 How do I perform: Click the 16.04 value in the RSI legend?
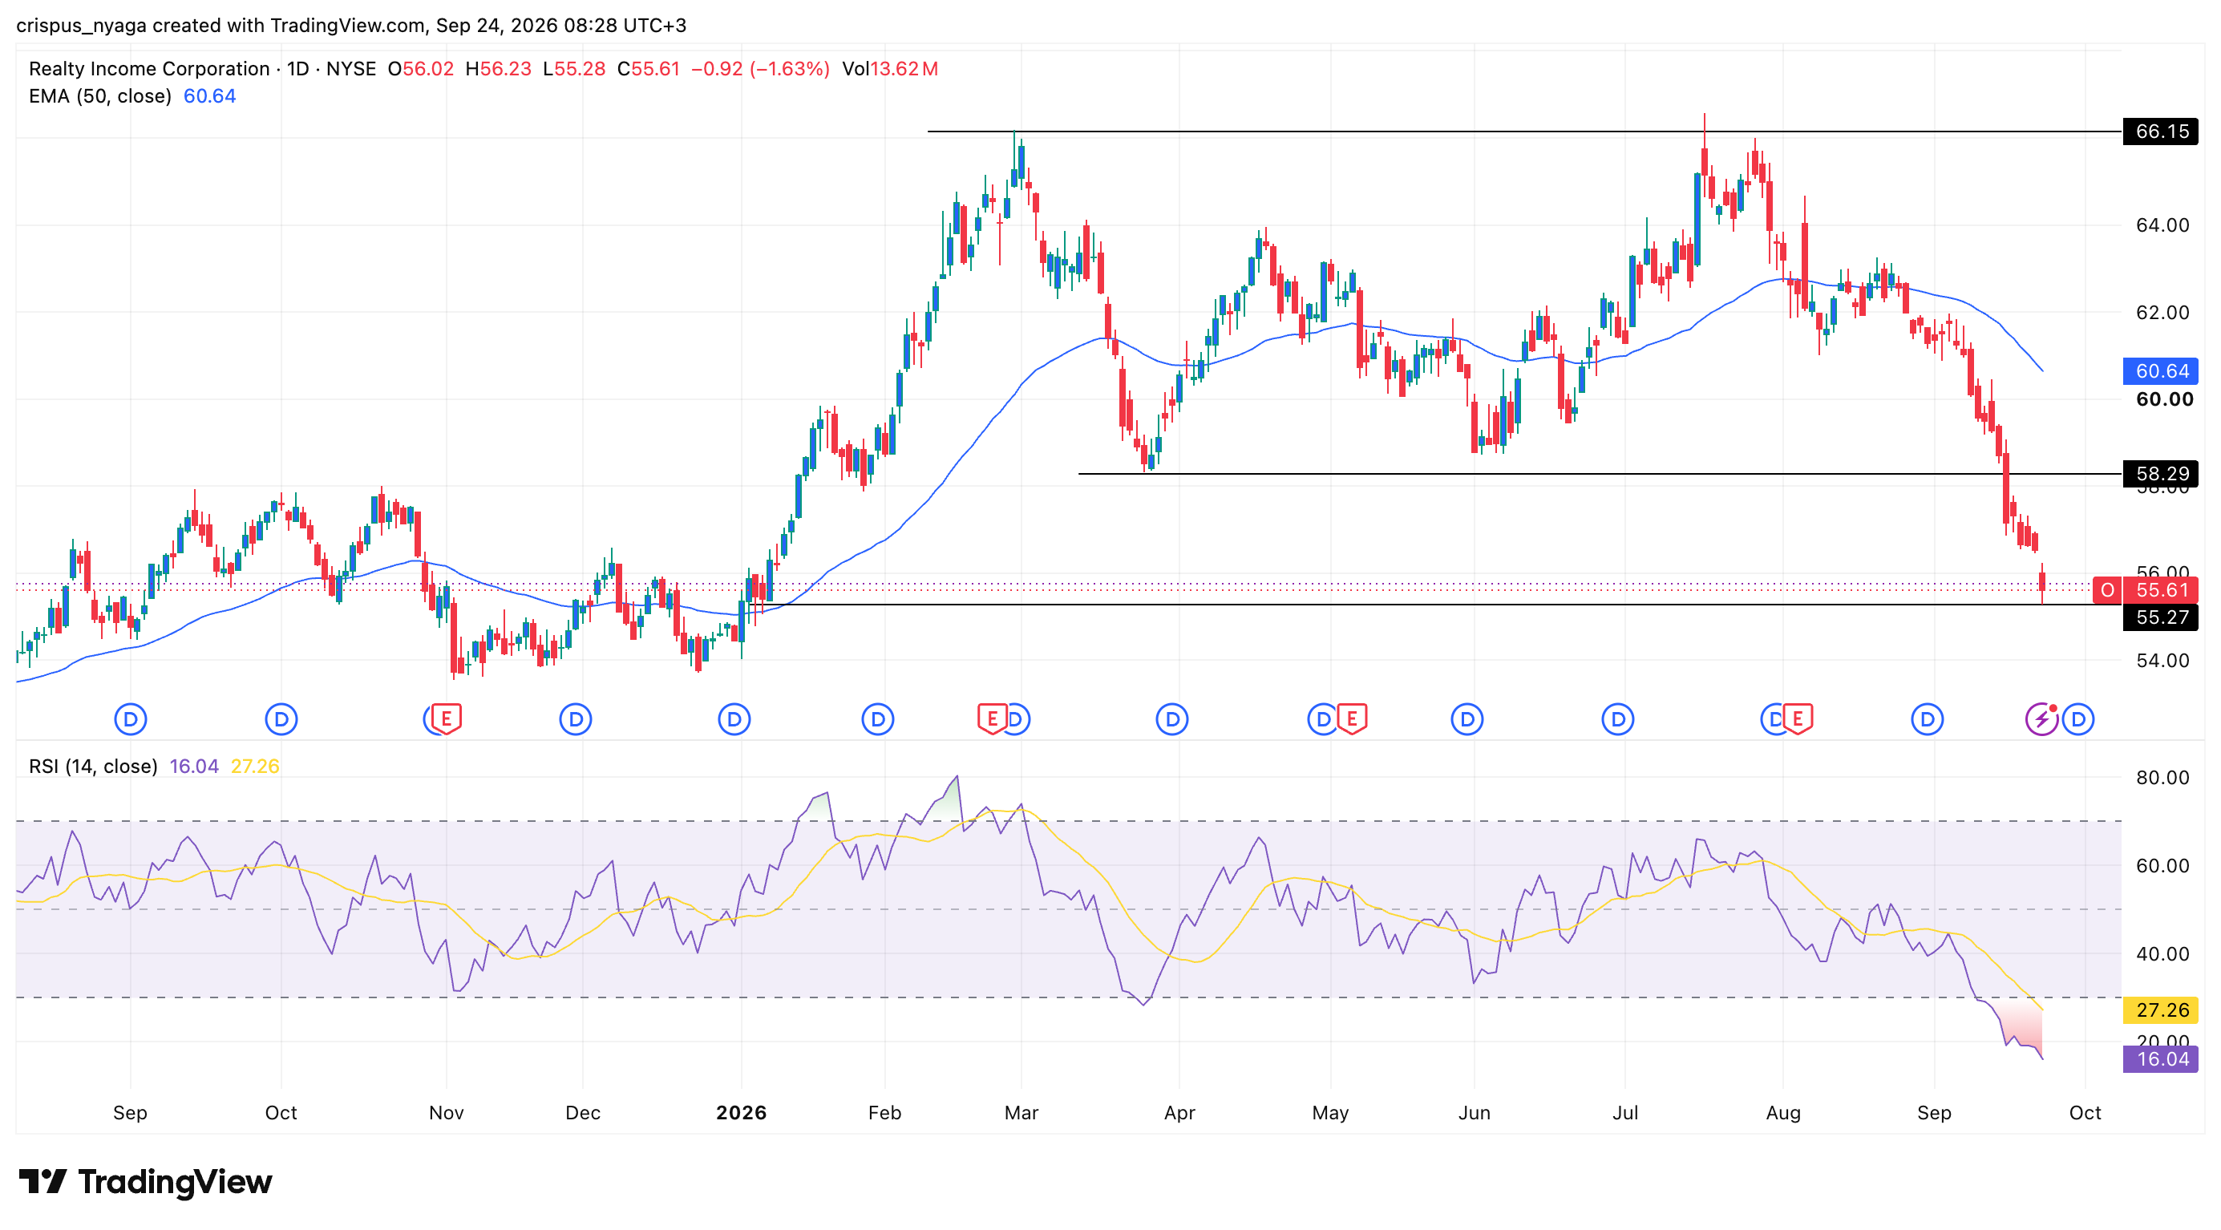click(194, 767)
